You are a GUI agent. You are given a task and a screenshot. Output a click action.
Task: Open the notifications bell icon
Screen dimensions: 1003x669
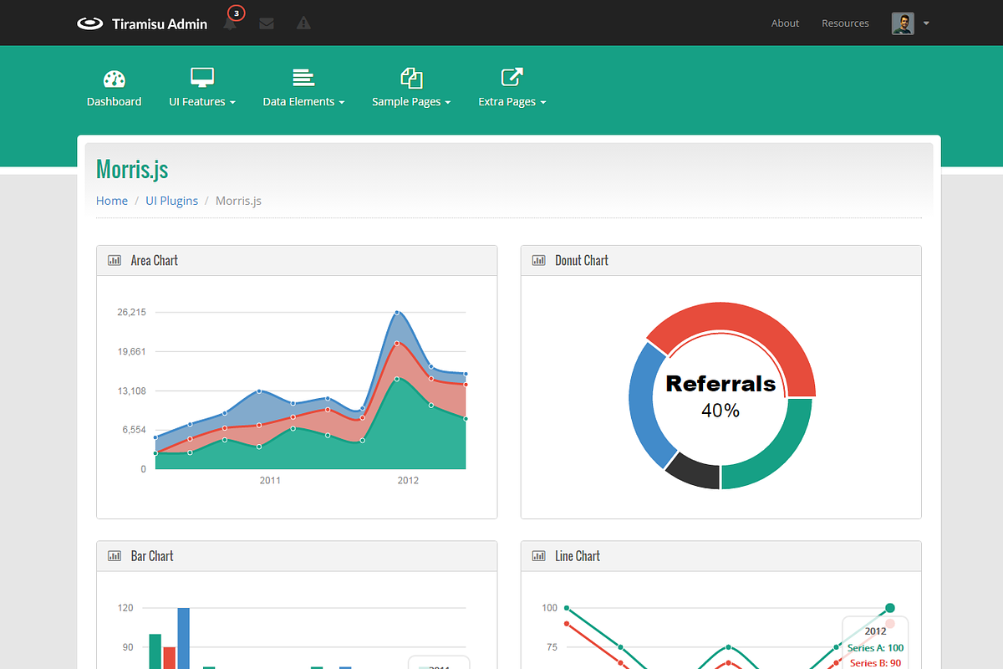click(x=230, y=24)
